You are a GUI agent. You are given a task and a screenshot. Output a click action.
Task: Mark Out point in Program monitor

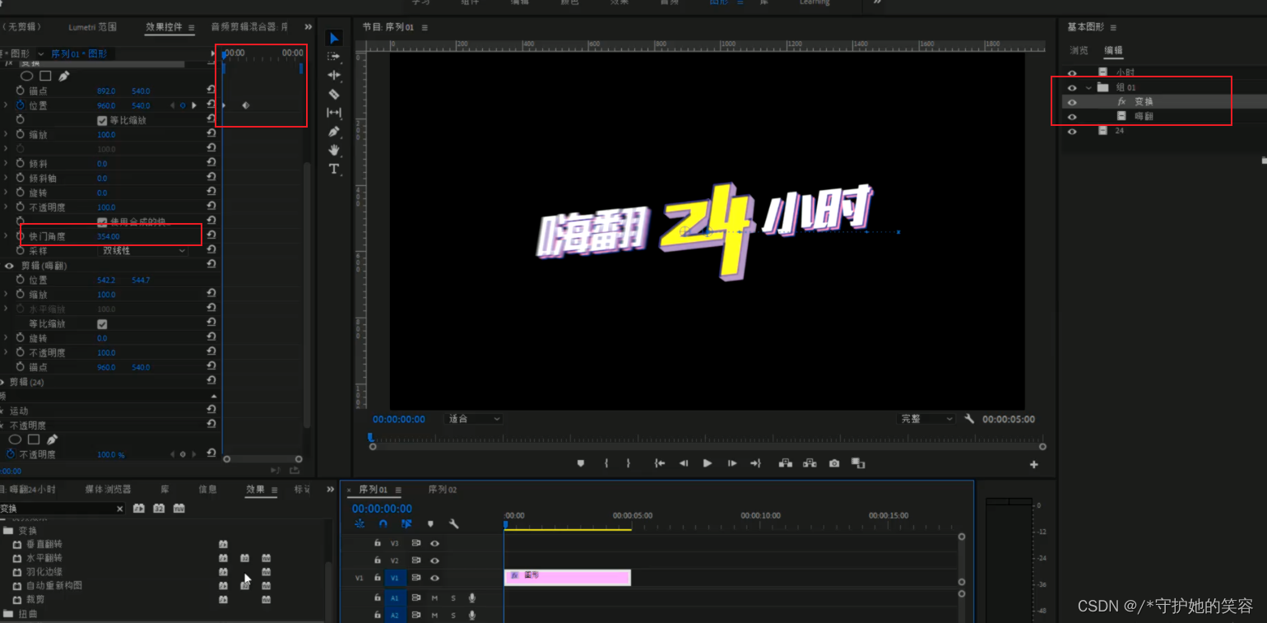click(628, 463)
